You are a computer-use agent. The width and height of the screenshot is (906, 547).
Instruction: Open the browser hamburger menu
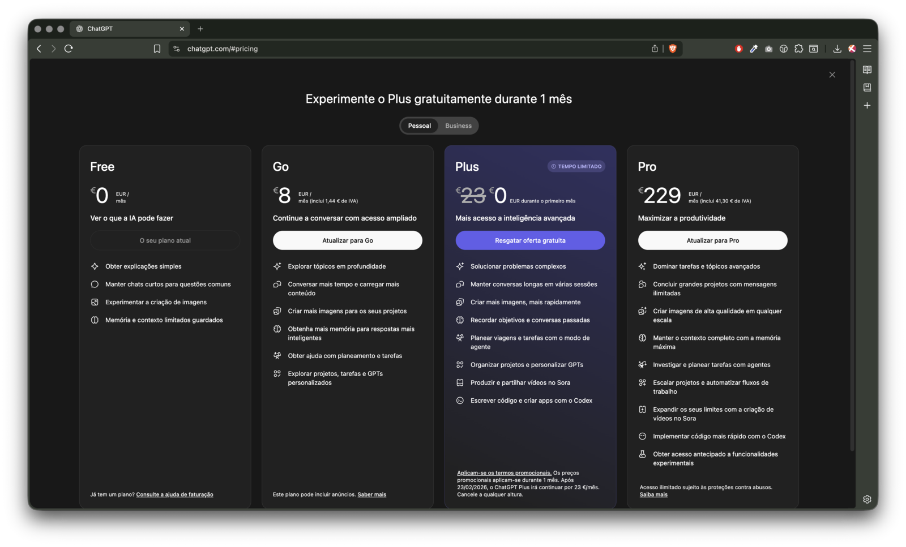point(867,49)
